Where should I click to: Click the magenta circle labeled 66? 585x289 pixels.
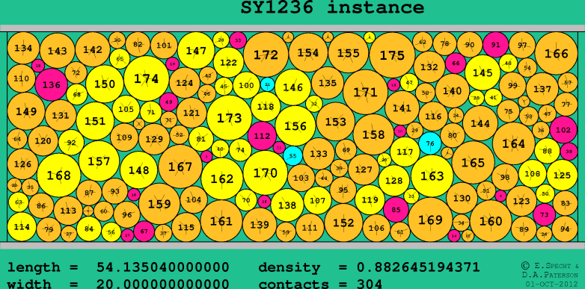pyautogui.click(x=456, y=63)
